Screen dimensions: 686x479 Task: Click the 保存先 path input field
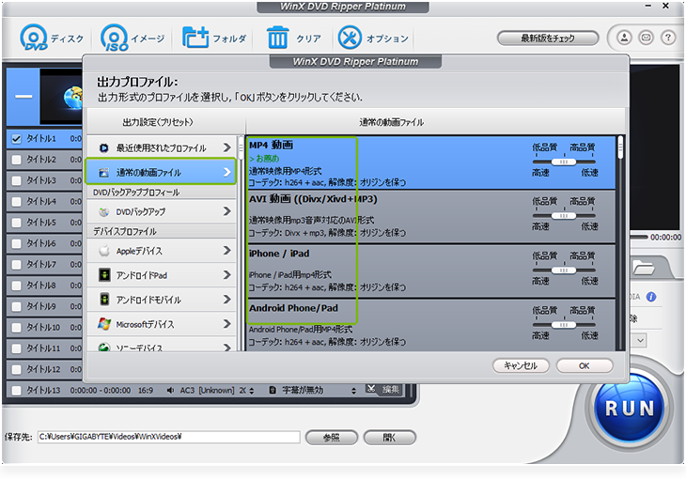pyautogui.click(x=169, y=437)
